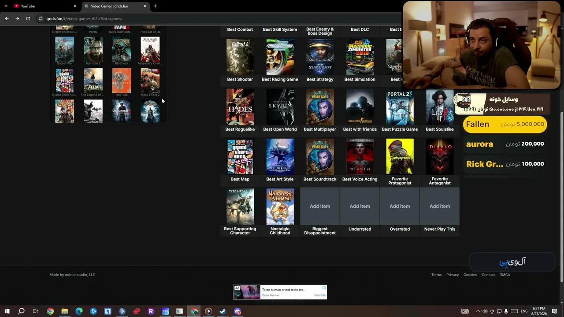The width and height of the screenshot is (564, 317).
Task: Choose the BioShock game cover
Action: click(x=122, y=49)
